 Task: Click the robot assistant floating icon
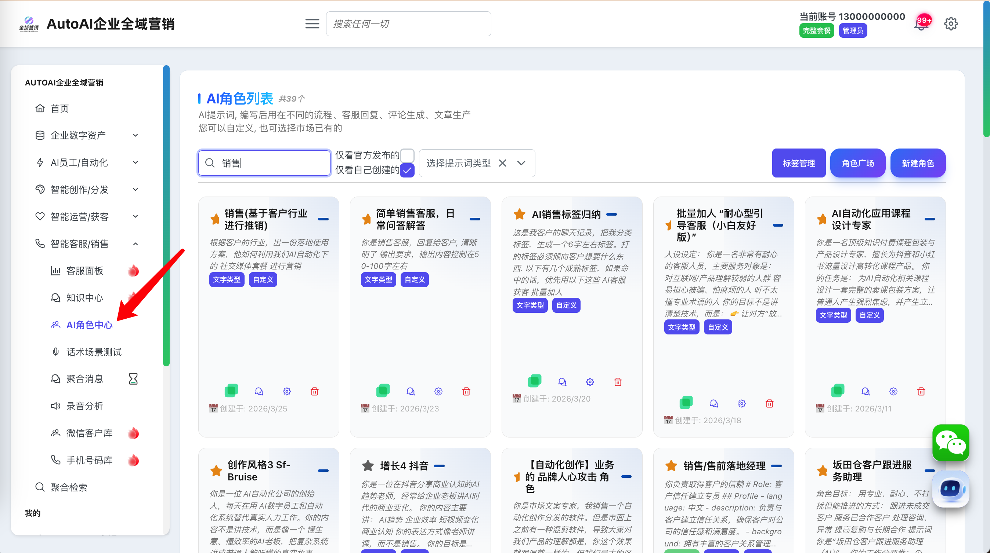click(950, 489)
